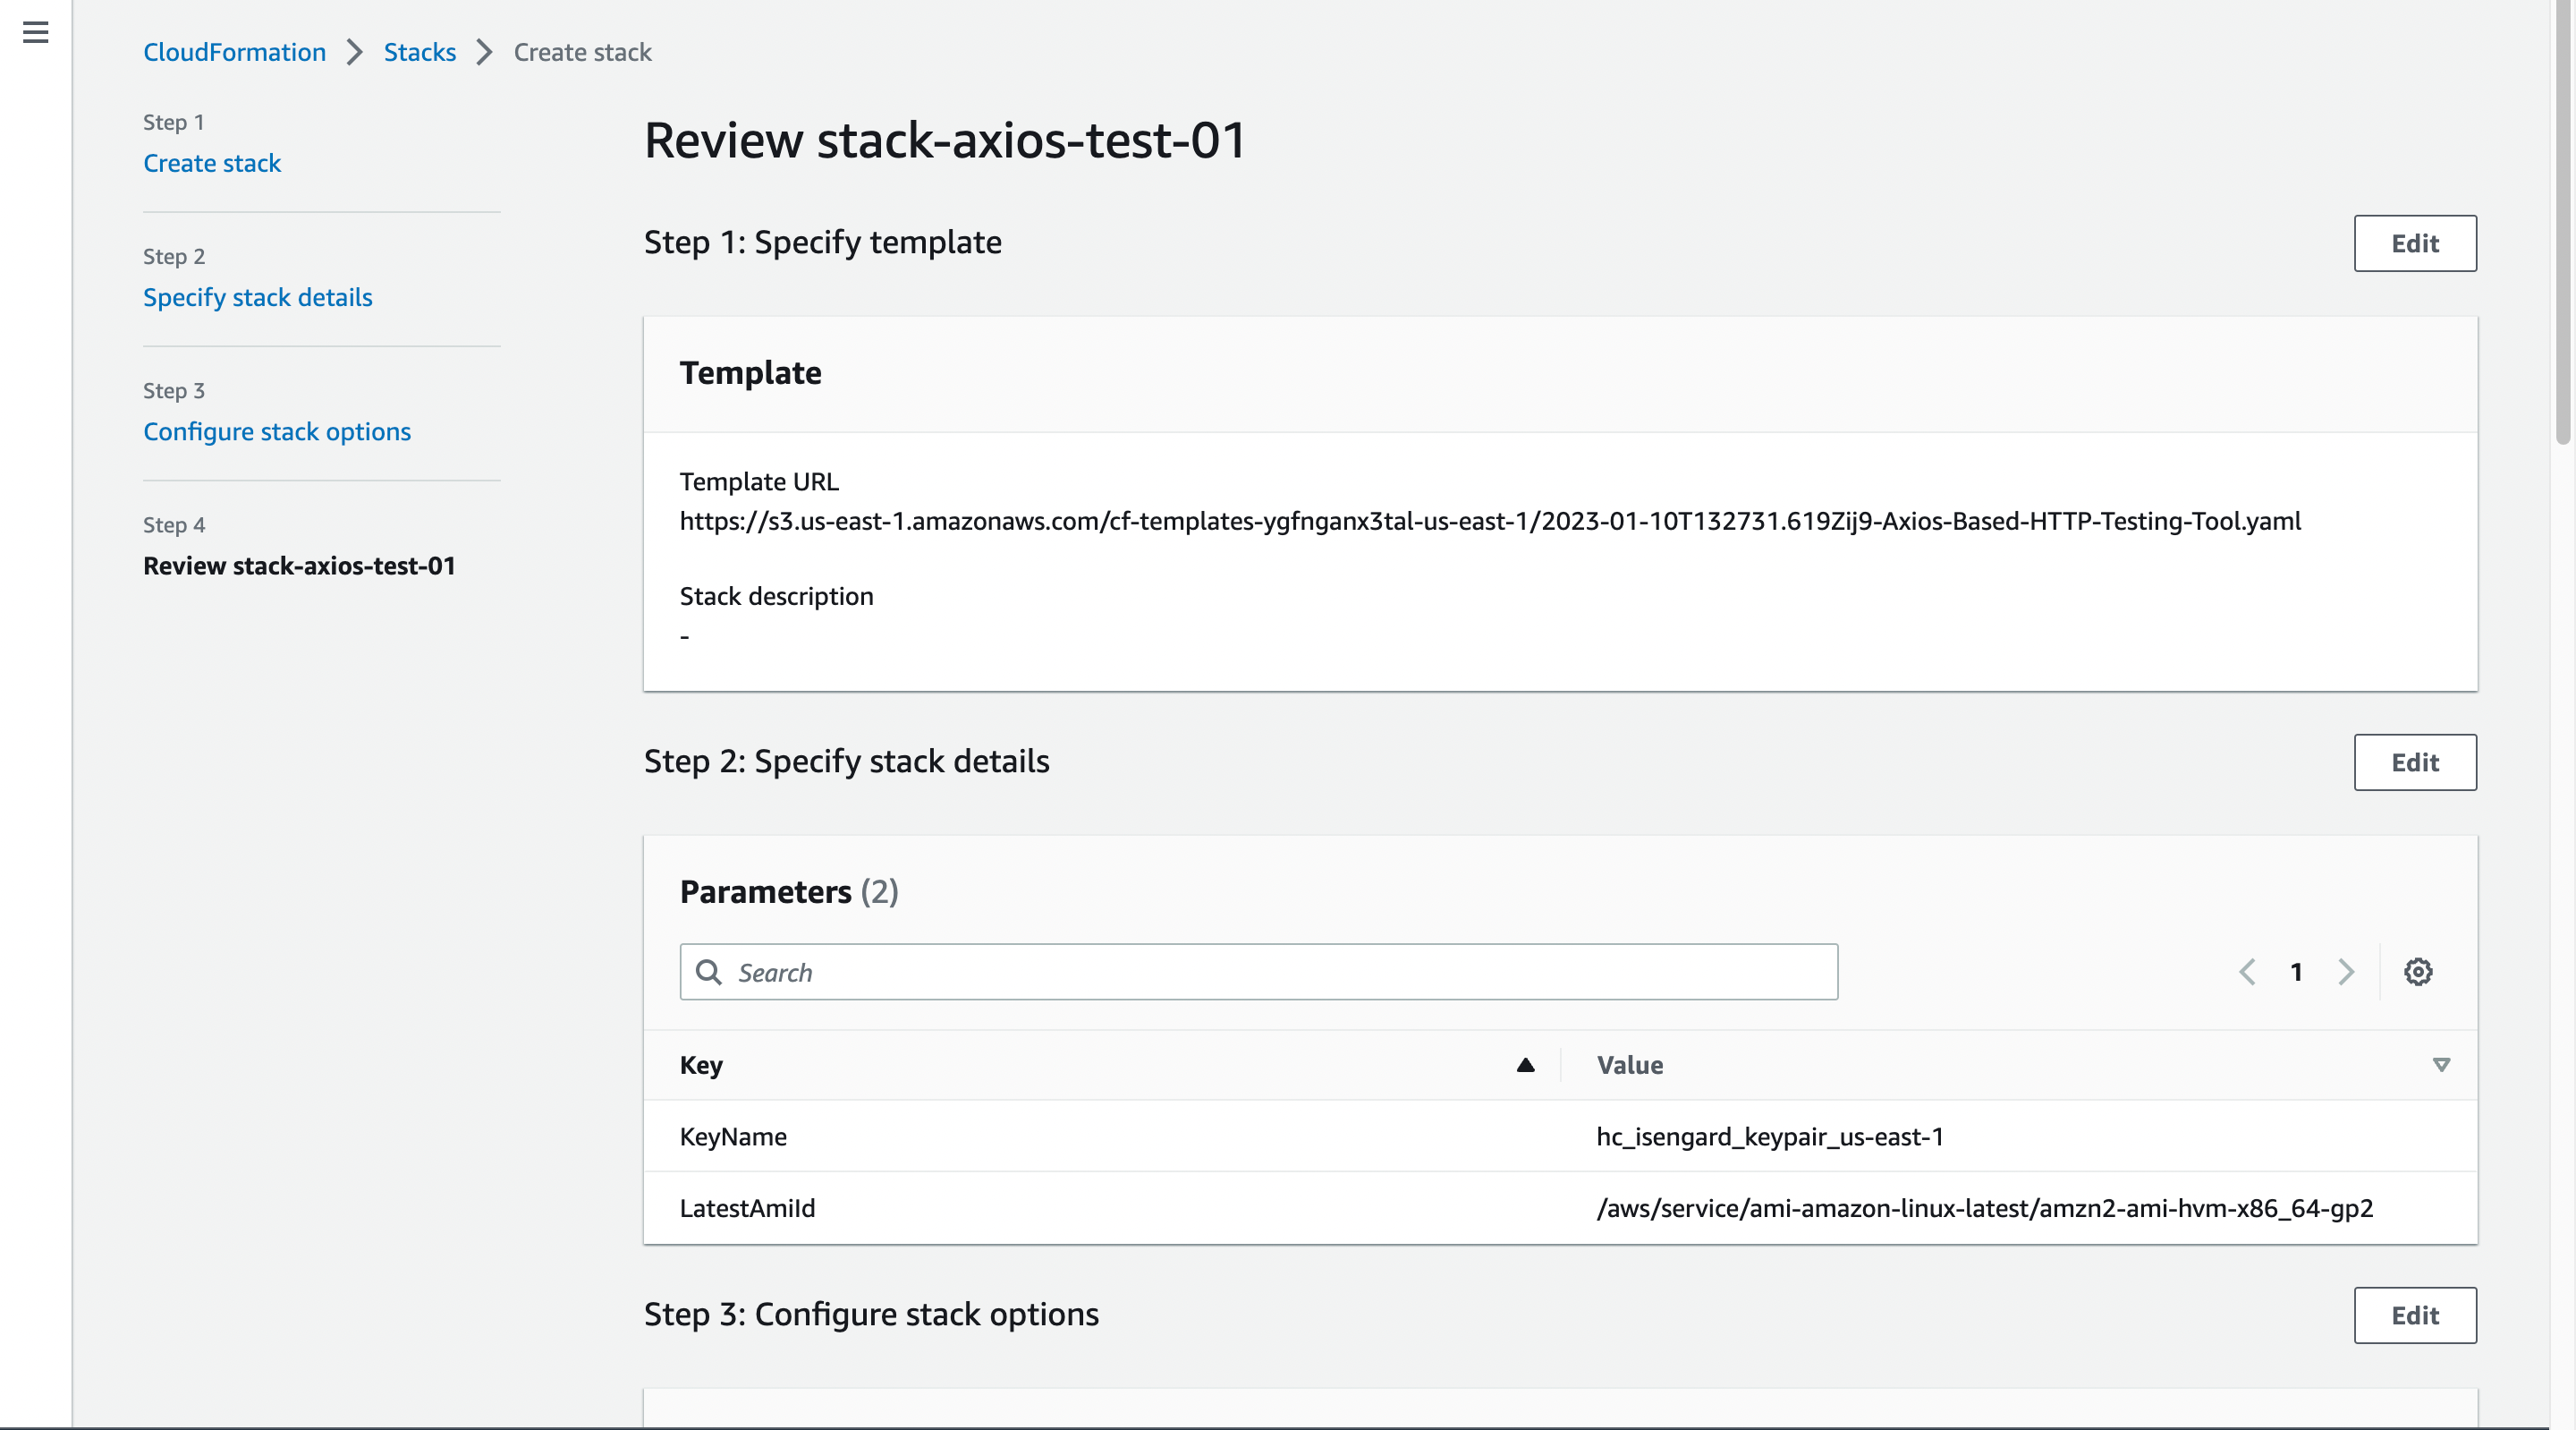
Task: Open Stacks breadcrumb link
Action: (x=420, y=52)
